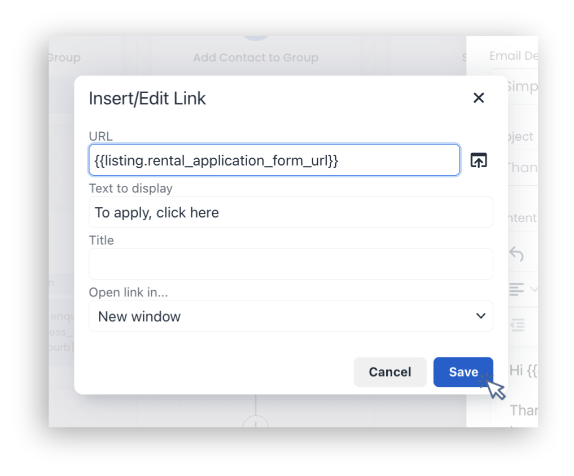
Task: Click the outdent icon in editor toolbar
Action: (x=518, y=325)
